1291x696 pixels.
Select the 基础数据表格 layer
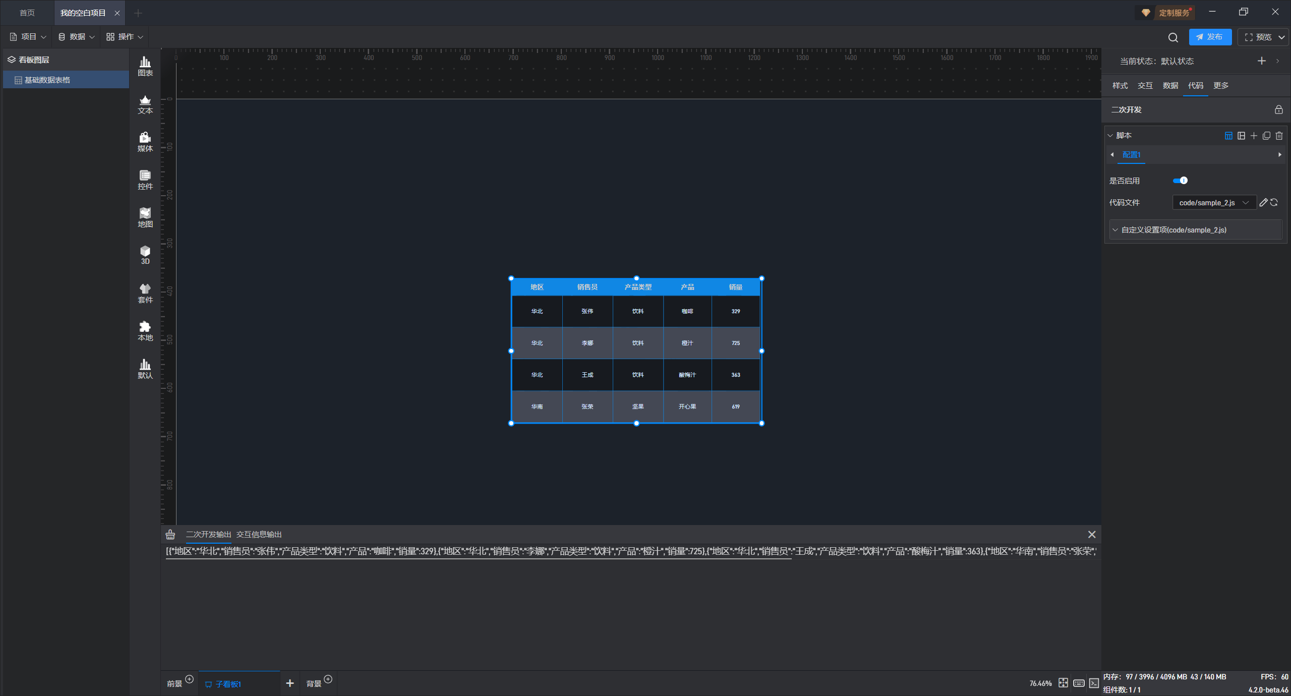coord(47,80)
